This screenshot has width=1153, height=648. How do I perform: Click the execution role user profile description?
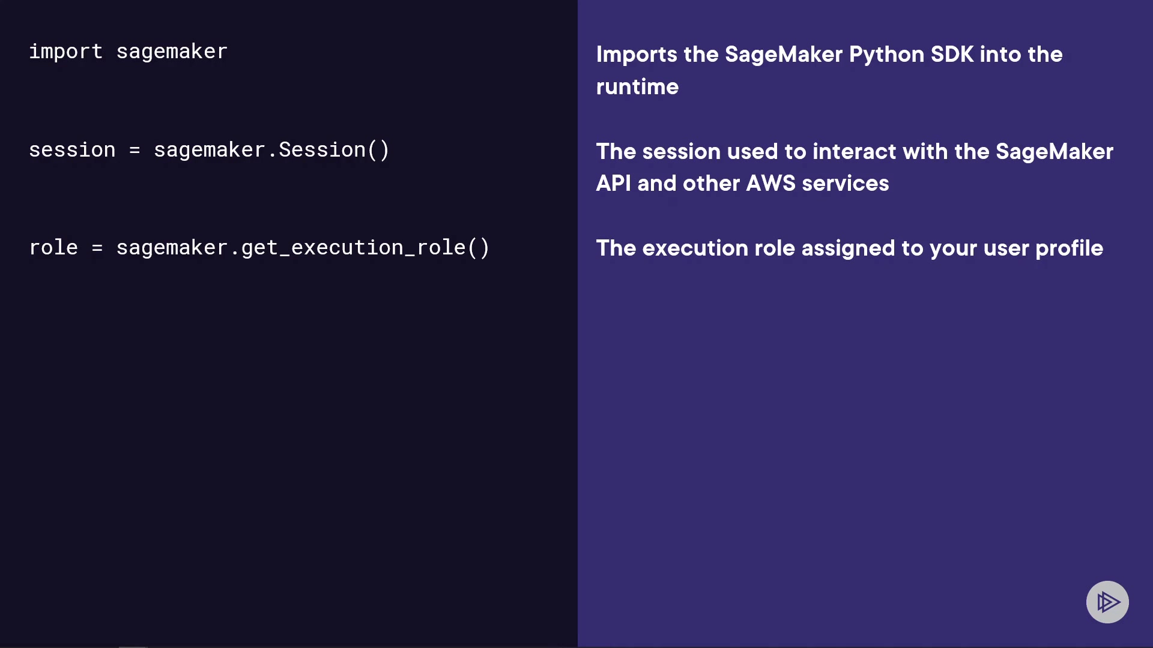click(849, 248)
